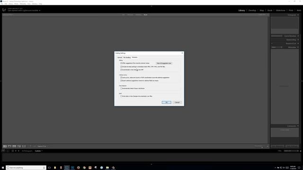Open People view in the toolbar

click(x=24, y=146)
